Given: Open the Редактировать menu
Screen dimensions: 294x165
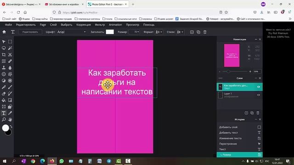Looking at the screenshot, I should (x=26, y=25).
